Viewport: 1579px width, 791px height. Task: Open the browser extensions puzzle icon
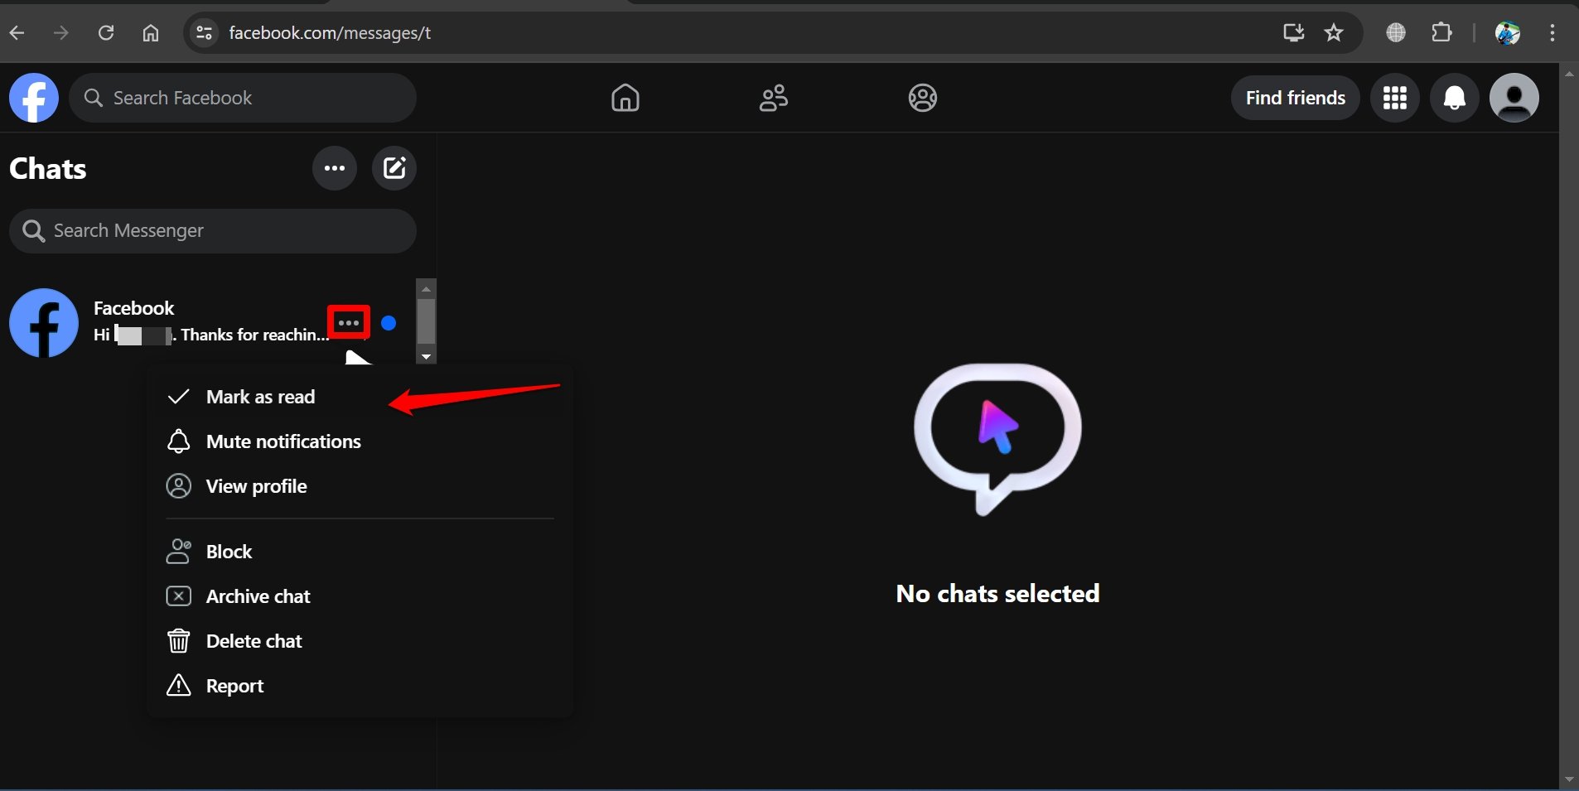(1441, 33)
